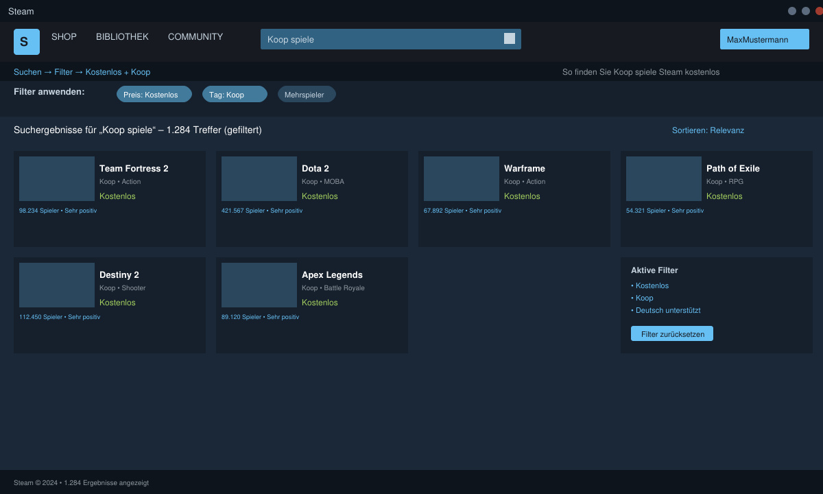
Task: Open Dota 2 game thumbnail
Action: [x=259, y=178]
